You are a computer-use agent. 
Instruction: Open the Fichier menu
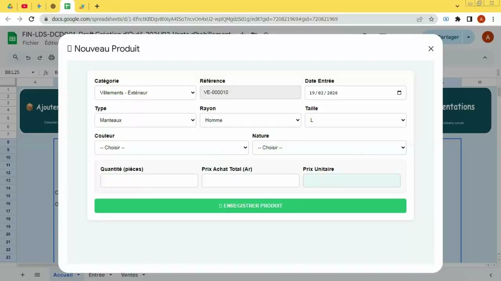(x=31, y=43)
